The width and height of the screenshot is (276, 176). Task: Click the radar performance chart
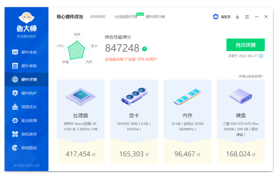coord(77,50)
